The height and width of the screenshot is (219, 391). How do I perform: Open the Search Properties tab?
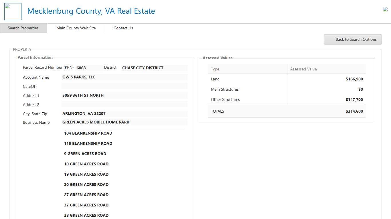point(23,28)
